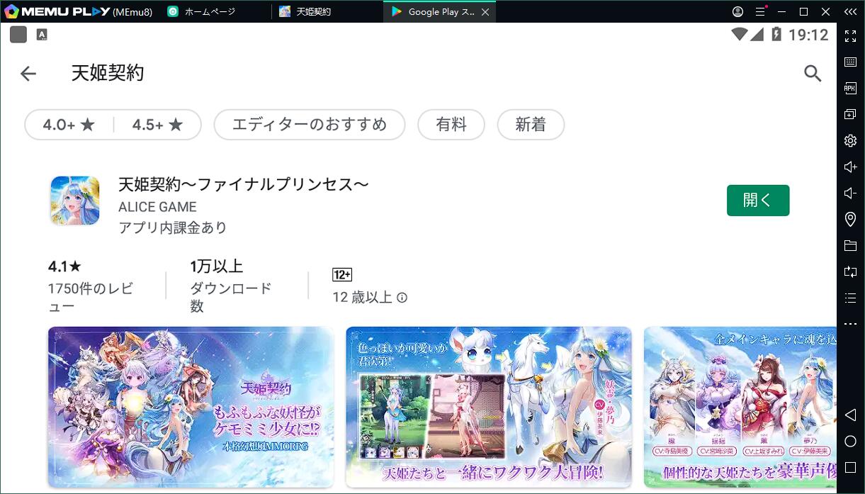865x494 pixels.
Task: Select the エディターのおすすめ filter chip
Action: point(309,124)
